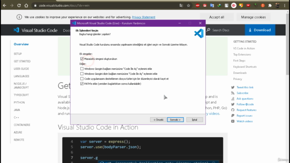
Task: Toggle Masaüstü simgesi oluşturulsun checkbox
Action: [x=82, y=59]
